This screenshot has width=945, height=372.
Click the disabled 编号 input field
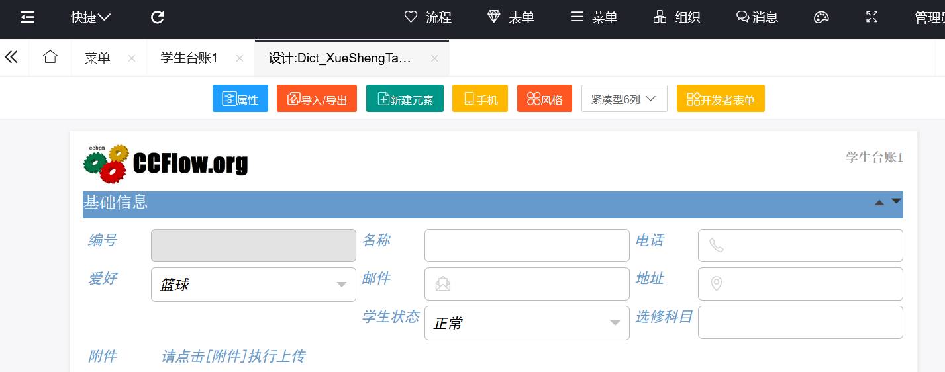(254, 246)
